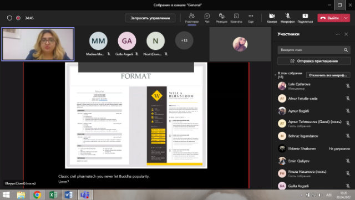
Task: Show the +13 additional participants
Action: coord(184,40)
